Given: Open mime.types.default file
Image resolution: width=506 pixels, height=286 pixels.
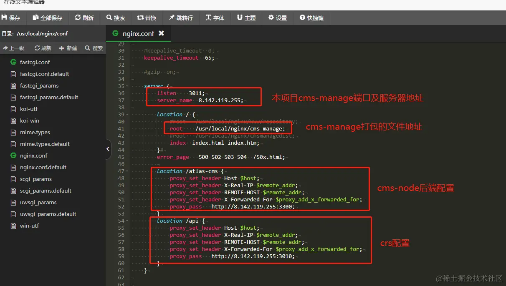Looking at the screenshot, I should point(45,144).
